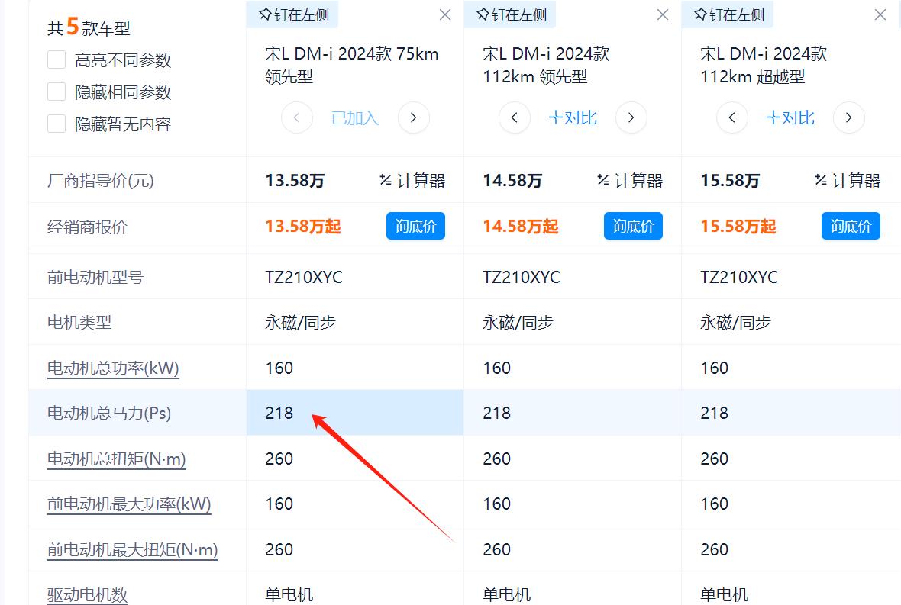Image resolution: width=901 pixels, height=605 pixels.
Task: Add 112km 领先型 to comparison with +对比
Action: 573,118
